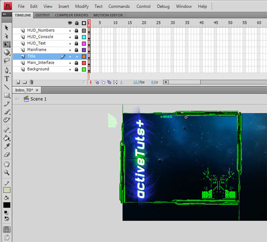Select the Paint Bucket tool
This screenshot has height=242, width=267.
pyautogui.click(x=7, y=138)
